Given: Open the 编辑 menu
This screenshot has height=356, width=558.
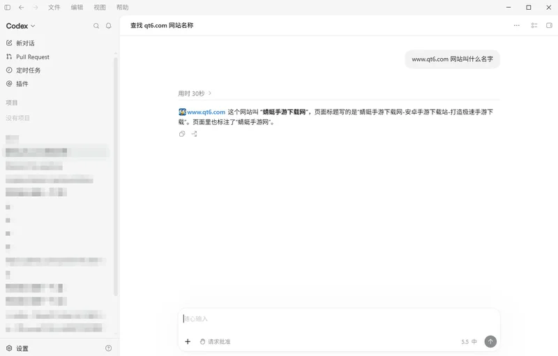Looking at the screenshot, I should (77, 7).
